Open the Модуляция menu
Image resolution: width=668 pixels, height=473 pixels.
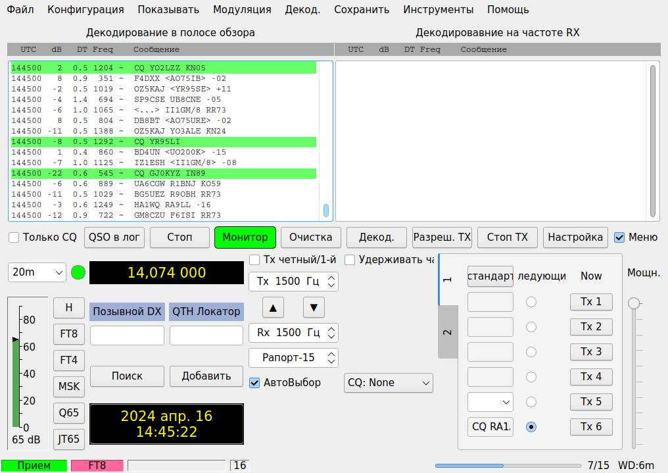pyautogui.click(x=242, y=9)
